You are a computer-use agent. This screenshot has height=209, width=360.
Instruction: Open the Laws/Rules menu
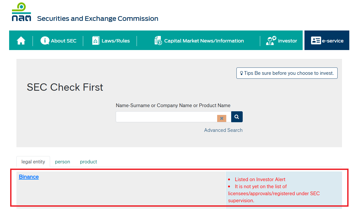[x=115, y=41]
